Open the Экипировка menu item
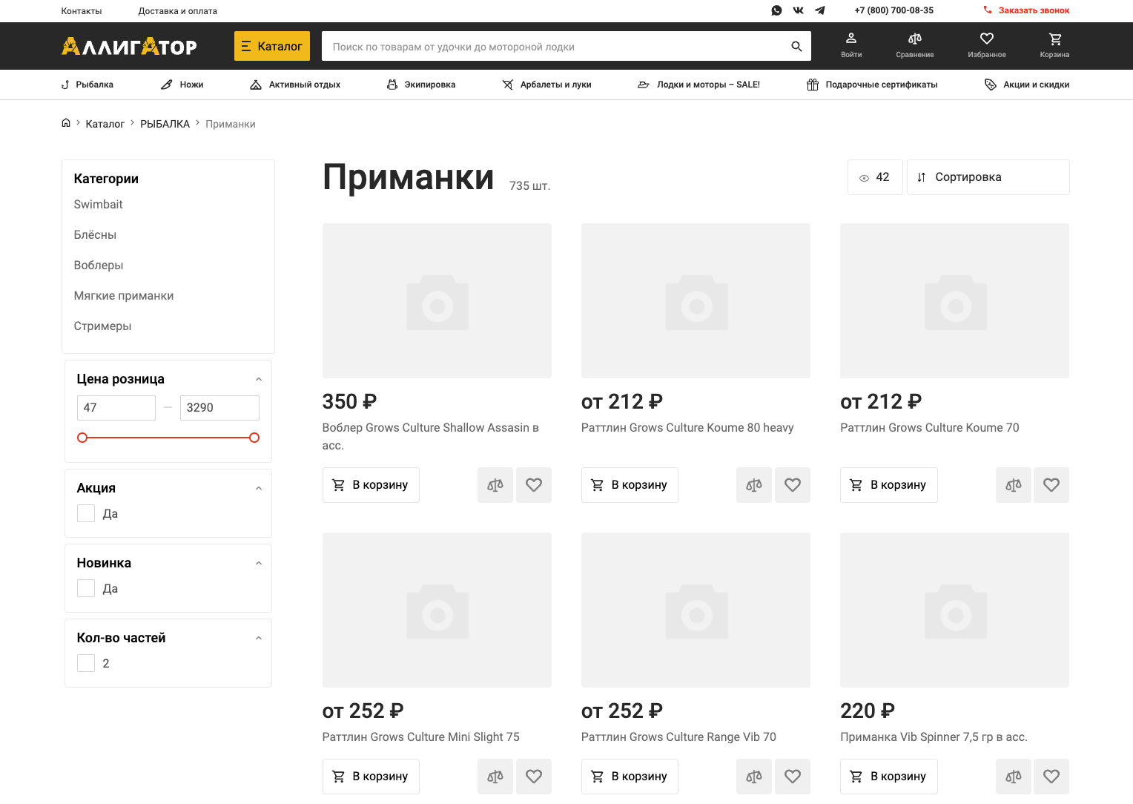1133x804 pixels. tap(421, 85)
